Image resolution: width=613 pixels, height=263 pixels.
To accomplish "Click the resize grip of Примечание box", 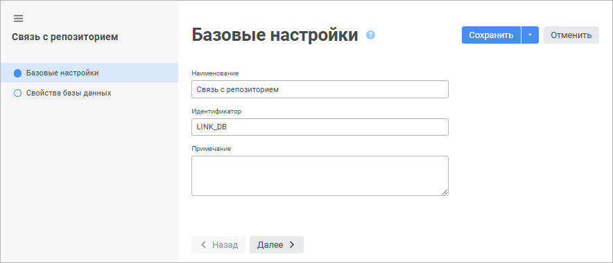I will [x=445, y=192].
